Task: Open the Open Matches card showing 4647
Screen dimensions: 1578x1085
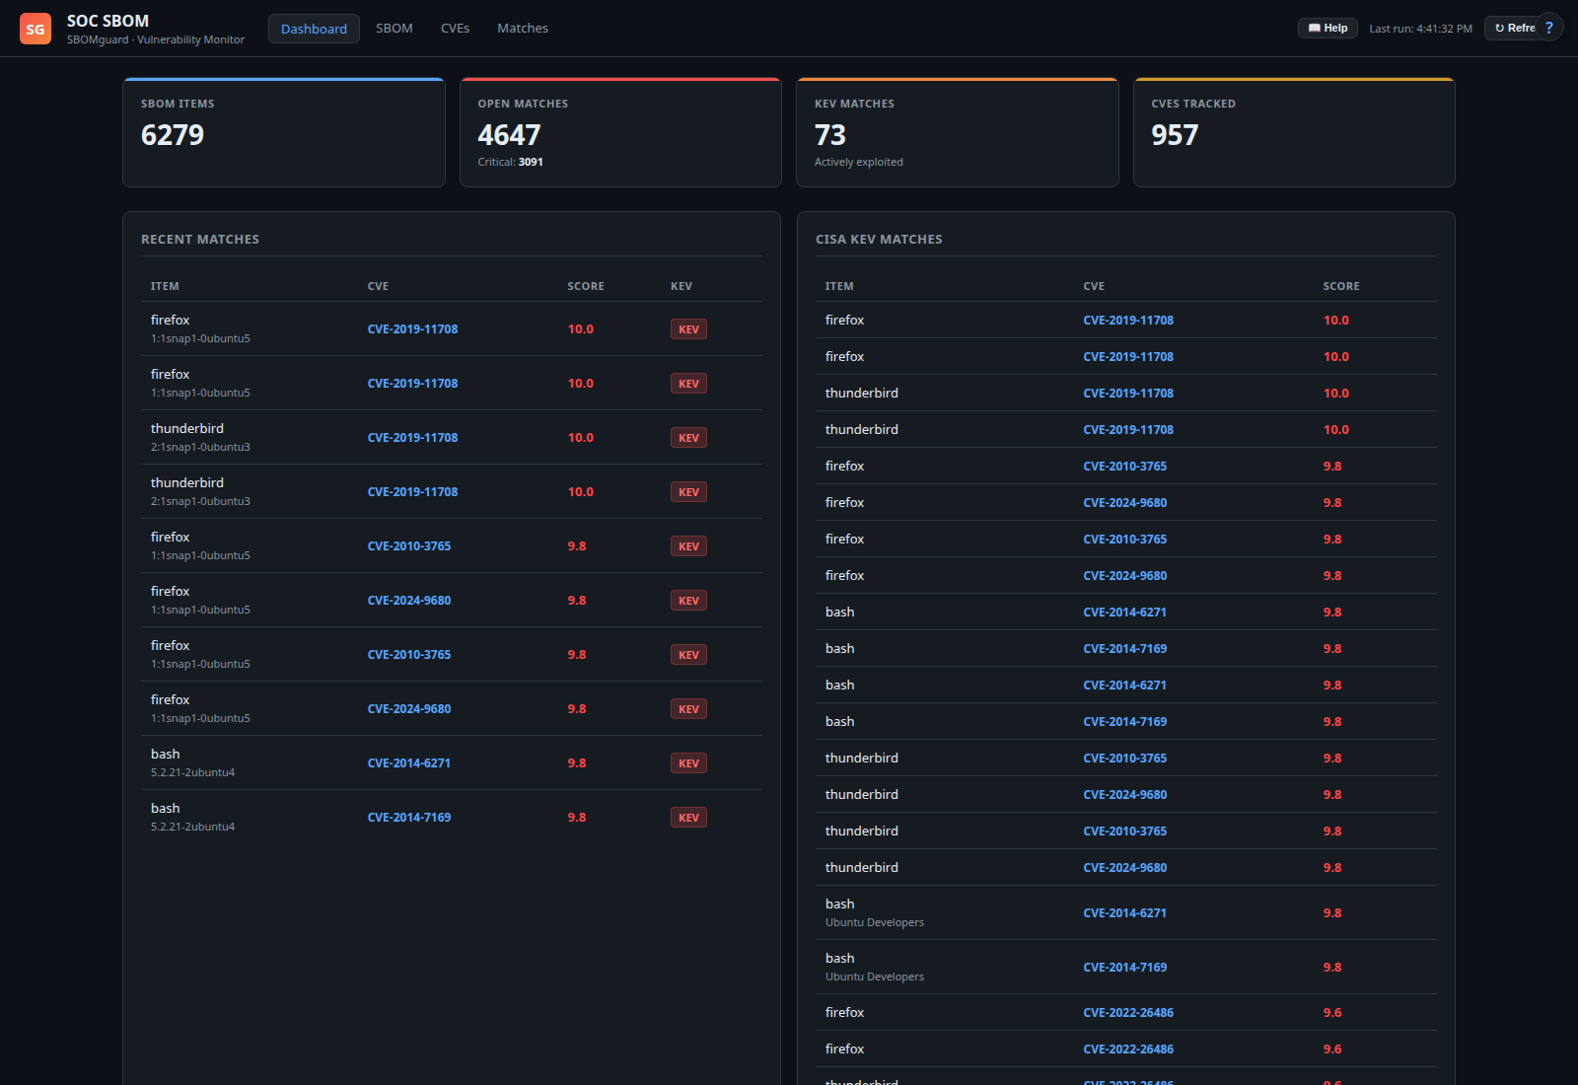Action: 620,132
